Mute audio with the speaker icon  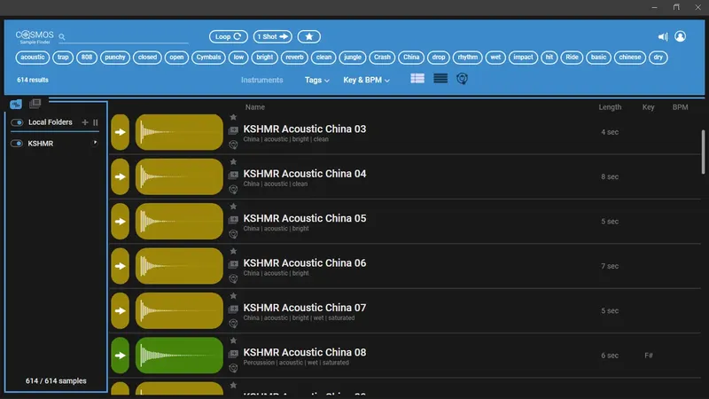coord(663,36)
